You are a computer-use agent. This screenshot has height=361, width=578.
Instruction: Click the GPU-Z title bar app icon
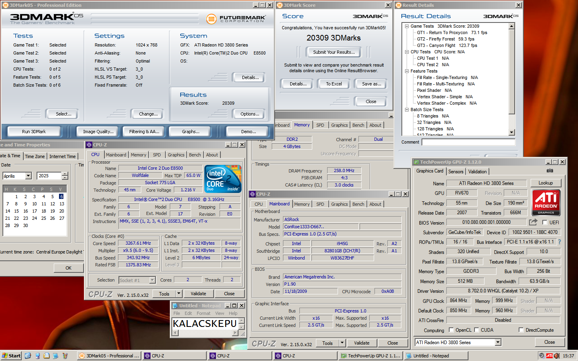tap(416, 162)
